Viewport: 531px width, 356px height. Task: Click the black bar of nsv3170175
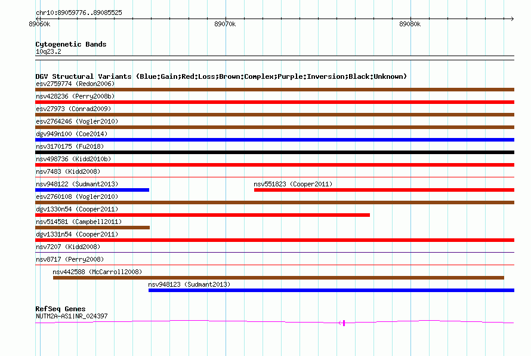tap(274, 152)
